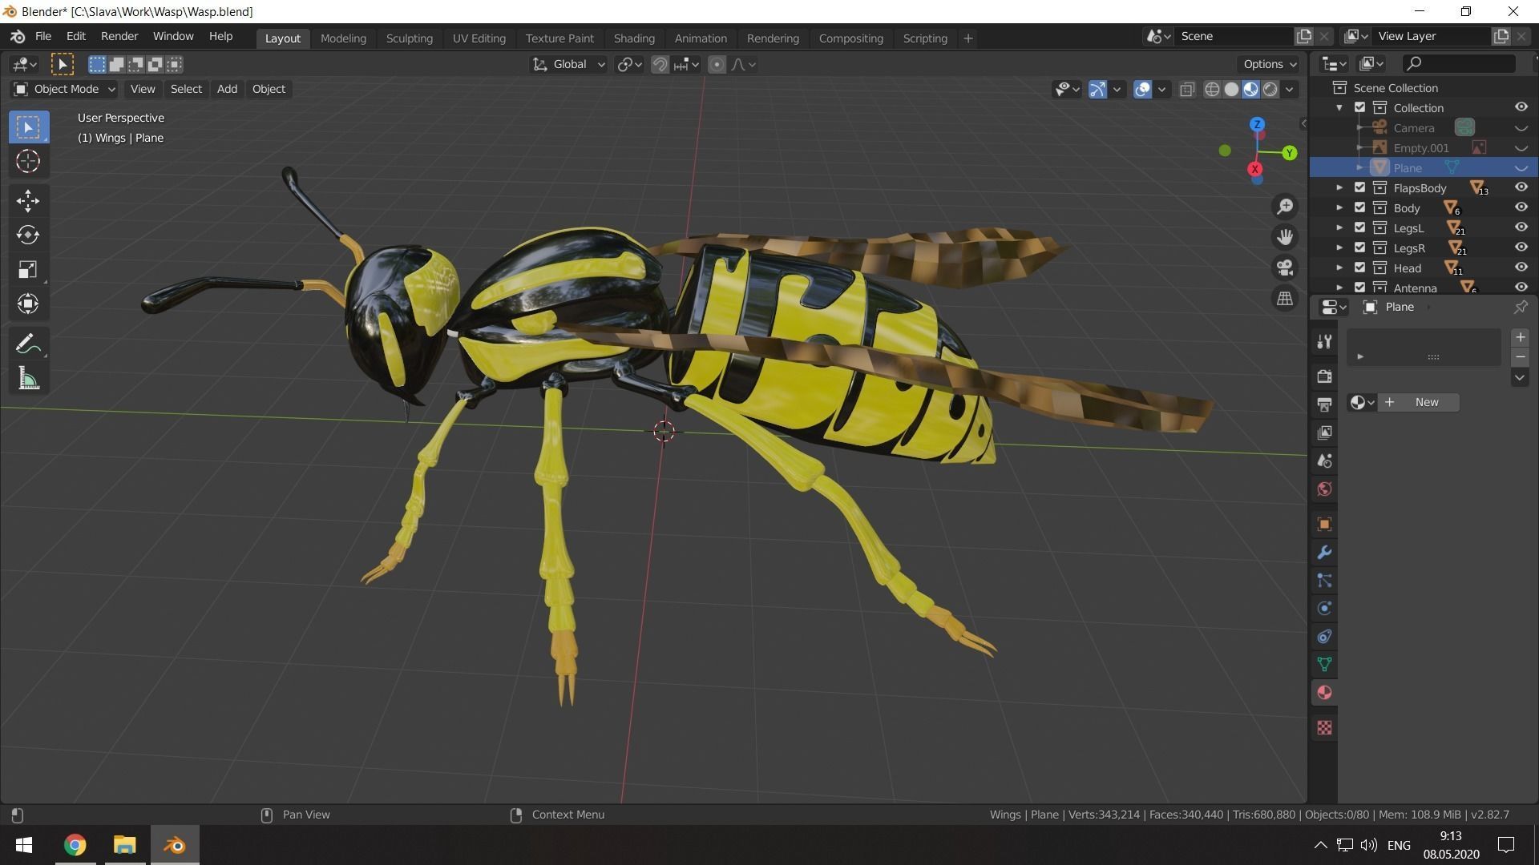Hide the Body collection in the outliner
1539x865 pixels.
[x=1521, y=207]
